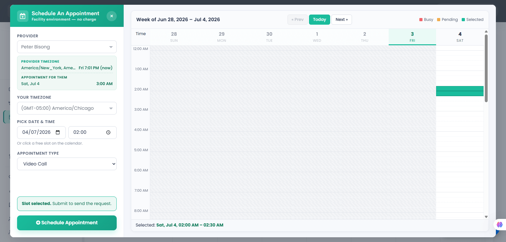Click the Fri 7:01 PM (now) text
Viewport: 506px width, 242px height.
click(x=96, y=68)
